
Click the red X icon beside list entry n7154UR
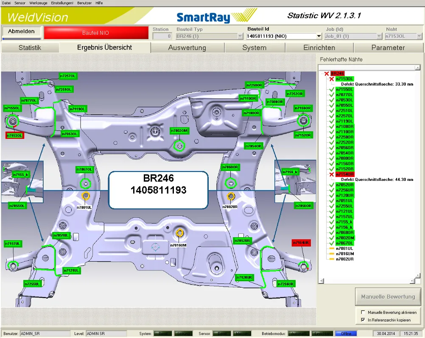click(x=332, y=175)
